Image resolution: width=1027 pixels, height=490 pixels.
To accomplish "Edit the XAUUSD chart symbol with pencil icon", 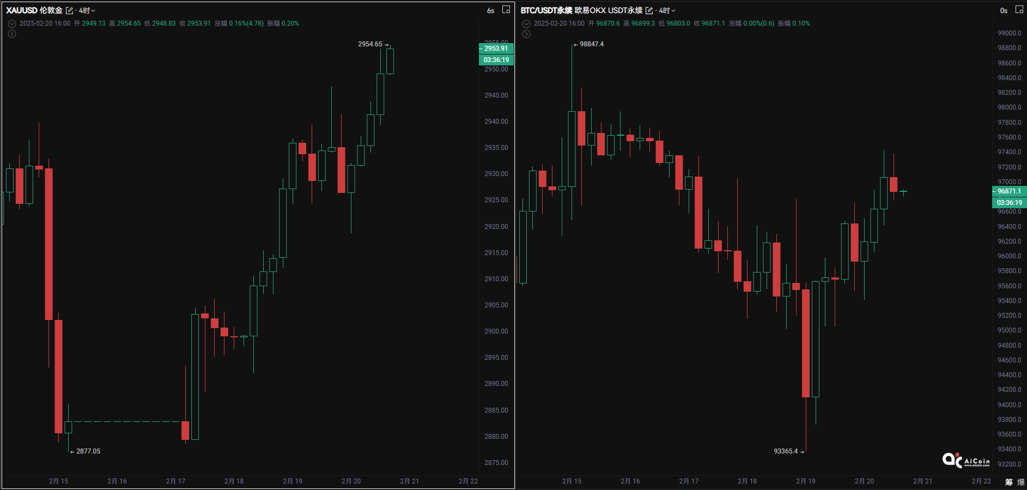I will pos(69,10).
